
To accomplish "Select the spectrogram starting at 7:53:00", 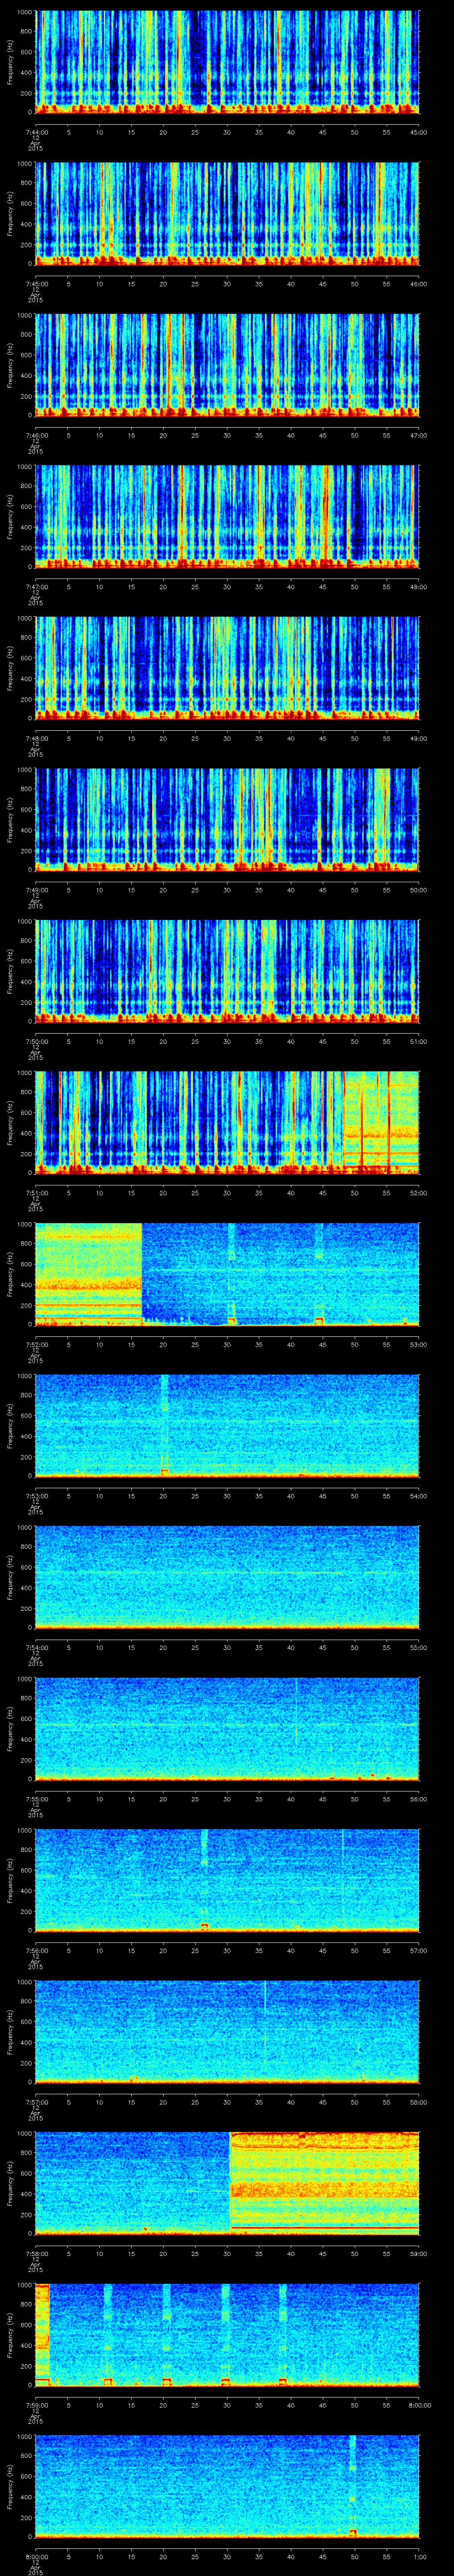I will coord(227,1425).
